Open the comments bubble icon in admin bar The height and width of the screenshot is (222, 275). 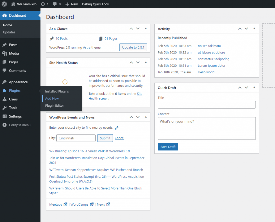tap(55, 4)
